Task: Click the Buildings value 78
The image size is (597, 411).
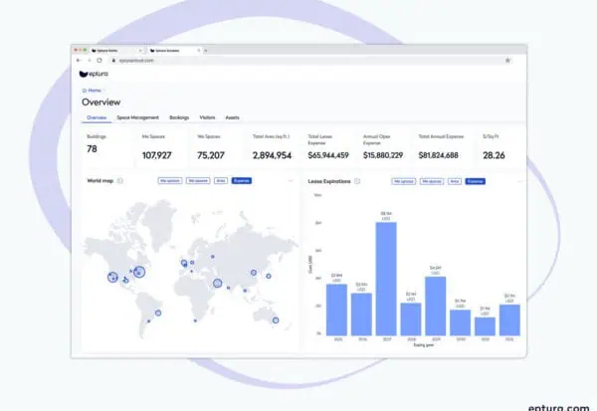Action: coord(92,149)
